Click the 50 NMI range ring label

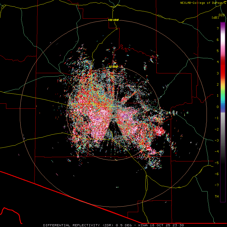click(x=113, y=67)
